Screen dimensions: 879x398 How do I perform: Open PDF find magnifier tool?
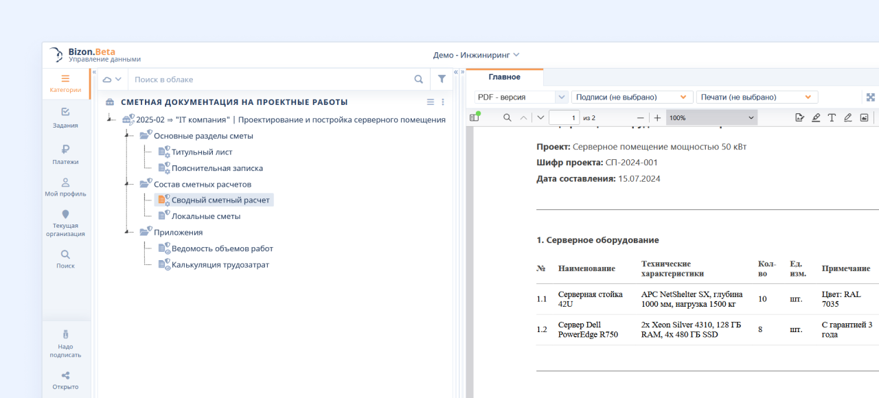click(x=507, y=117)
